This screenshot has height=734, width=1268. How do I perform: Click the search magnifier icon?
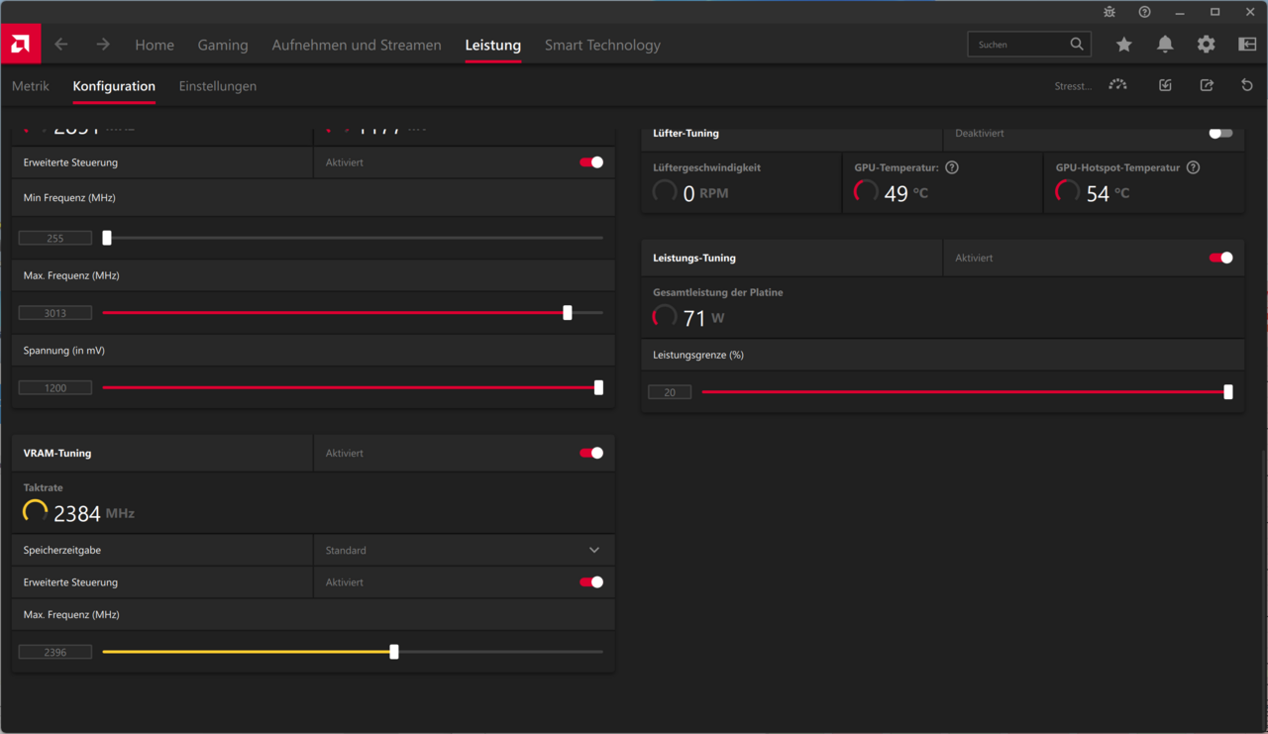click(1077, 45)
